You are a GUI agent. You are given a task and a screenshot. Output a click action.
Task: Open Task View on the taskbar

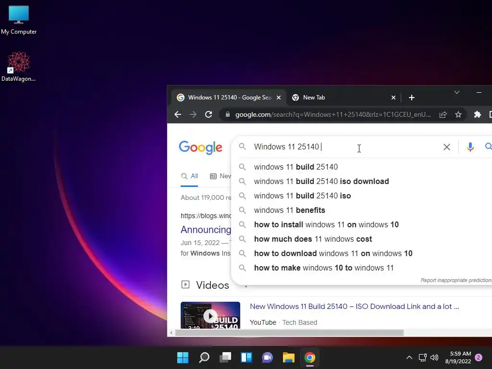pos(225,357)
